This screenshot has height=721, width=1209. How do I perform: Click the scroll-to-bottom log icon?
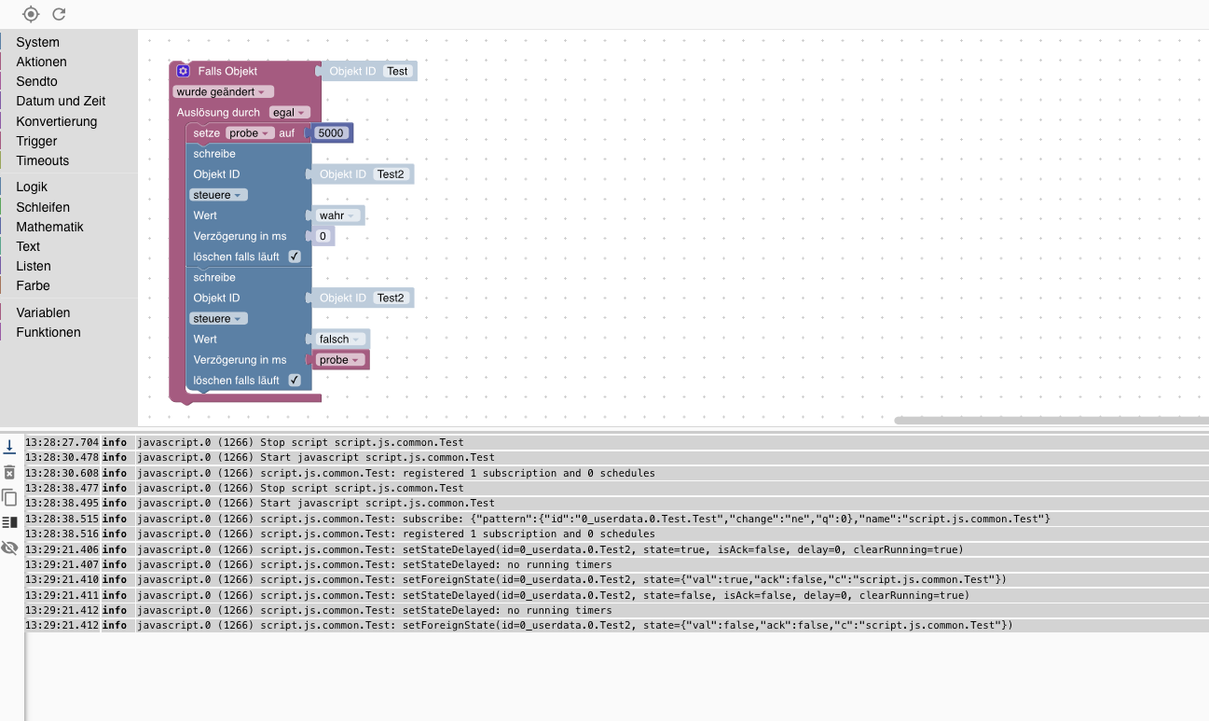(9, 448)
